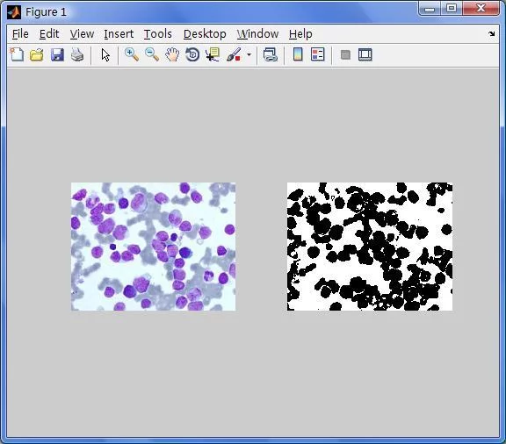Click the Link Plot toolbar icon
This screenshot has width=506, height=444.
click(x=270, y=54)
